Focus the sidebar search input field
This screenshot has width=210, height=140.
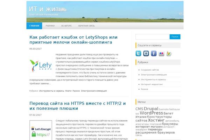pyautogui.click(x=153, y=37)
